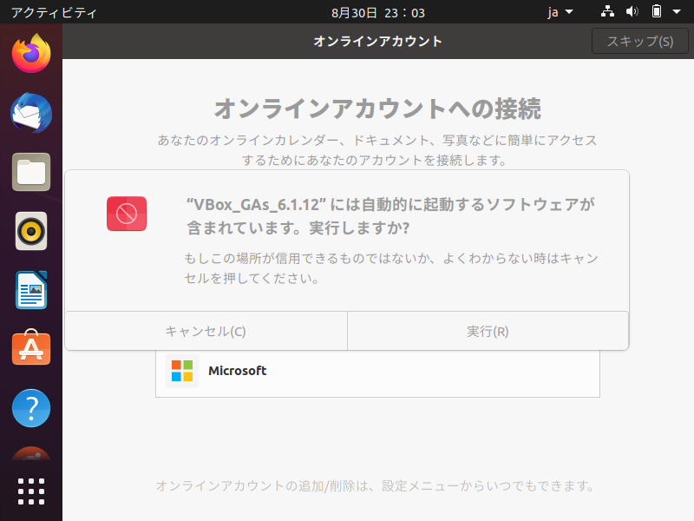Image resolution: width=694 pixels, height=521 pixels.
Task: Cancel the autorun prompt with キャンセル(C)
Action: point(206,331)
